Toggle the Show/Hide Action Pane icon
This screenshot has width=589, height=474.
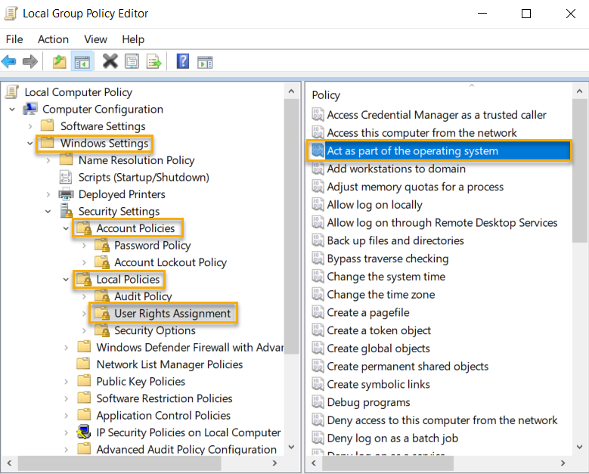pos(205,62)
